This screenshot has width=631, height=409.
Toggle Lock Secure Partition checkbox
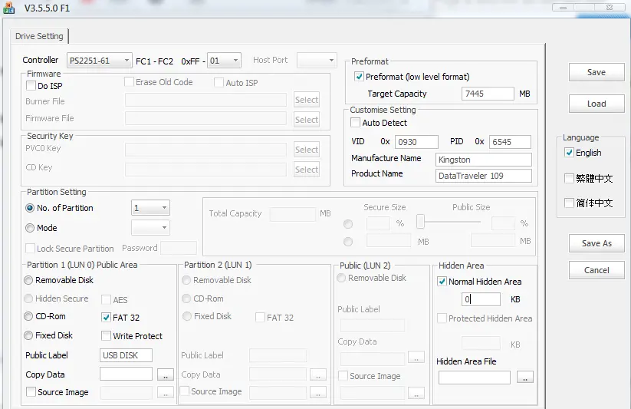[x=30, y=248]
